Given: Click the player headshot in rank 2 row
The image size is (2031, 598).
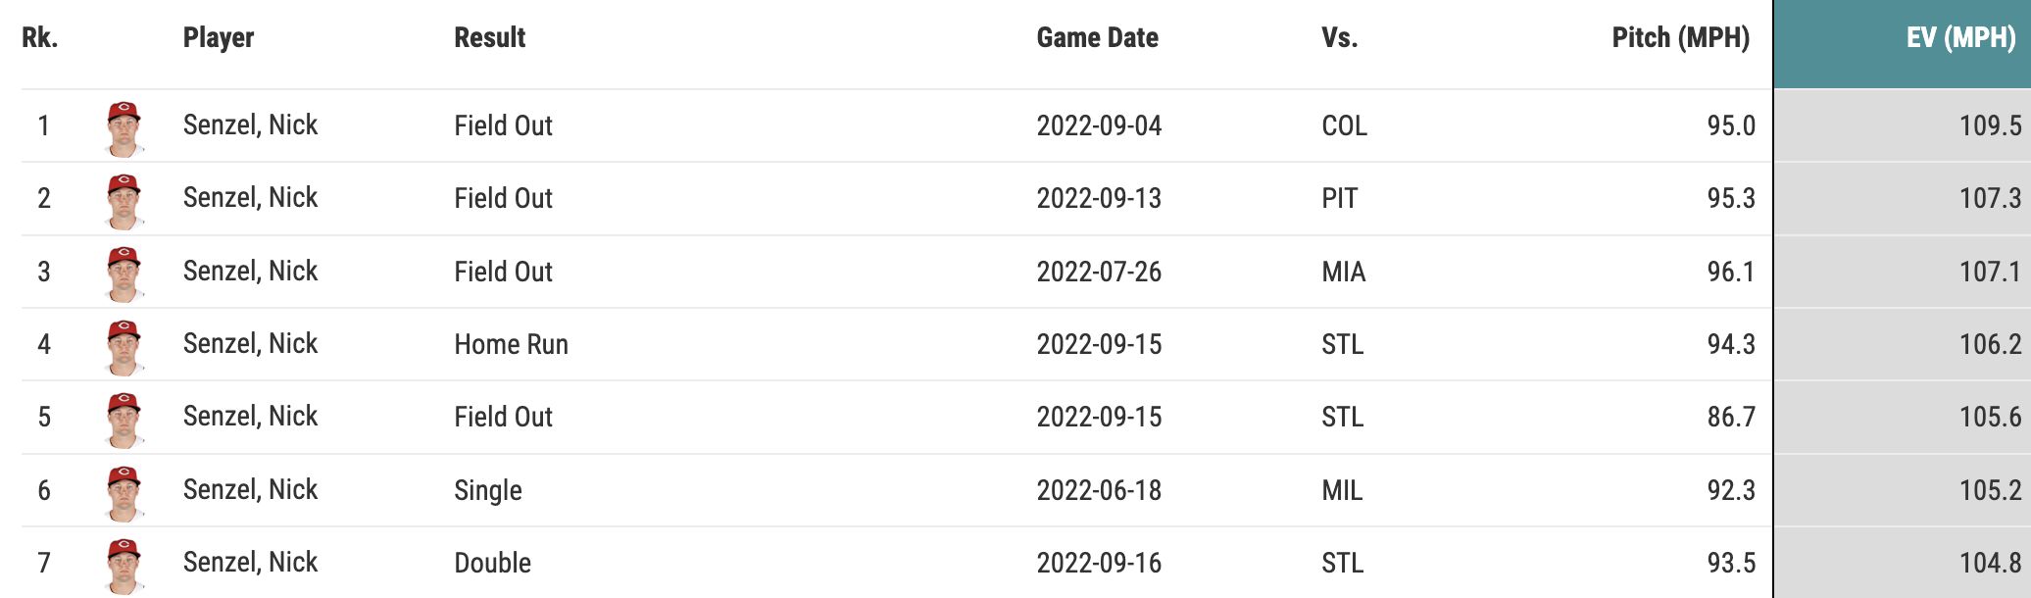Looking at the screenshot, I should (x=124, y=200).
